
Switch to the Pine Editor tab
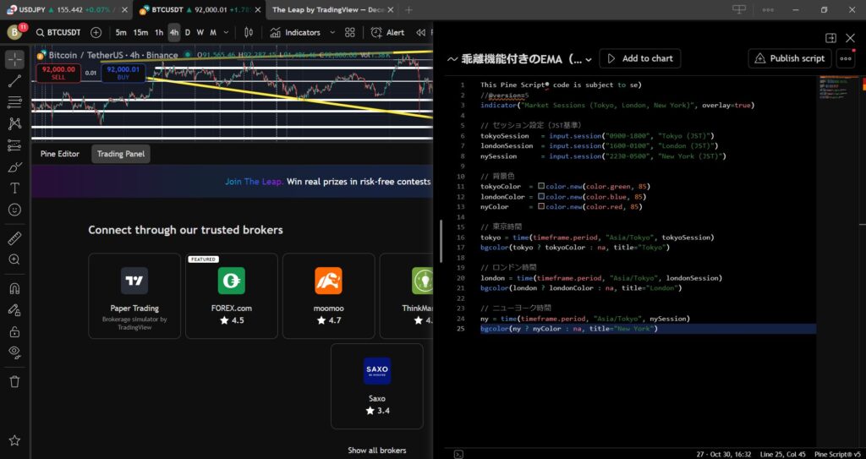click(60, 154)
